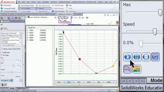This screenshot has height=92, width=164.
Task: Enable Velocity Vector at End of Fill
Action: [x=2, y=49]
